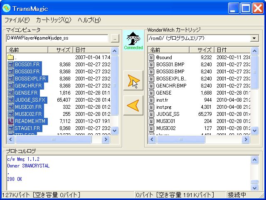Click cartridge list scroll up arrow
Screen dimensions: 266x200
(x=255, y=51)
